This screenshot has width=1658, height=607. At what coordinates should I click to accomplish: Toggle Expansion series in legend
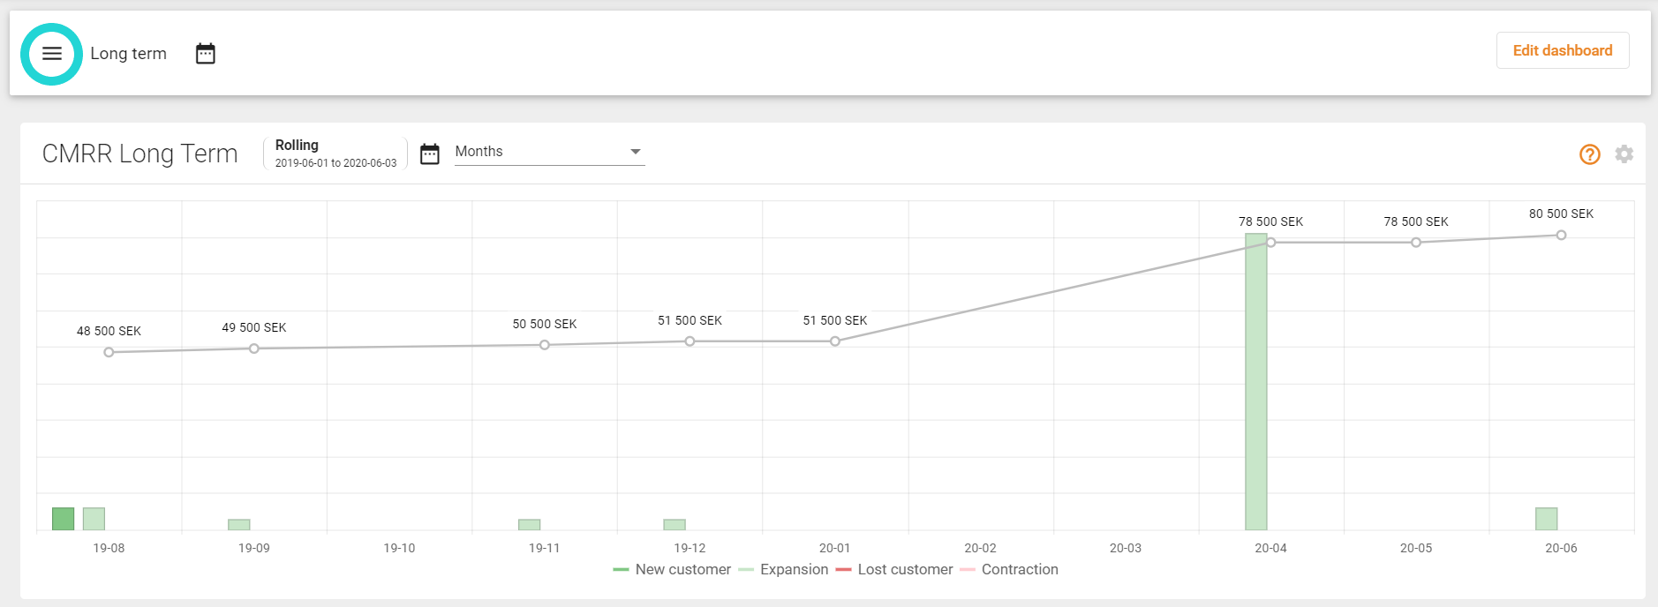pyautogui.click(x=783, y=570)
